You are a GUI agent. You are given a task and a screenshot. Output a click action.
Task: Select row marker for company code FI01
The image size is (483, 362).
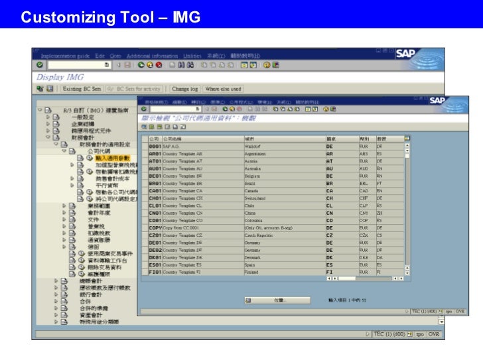(x=145, y=272)
